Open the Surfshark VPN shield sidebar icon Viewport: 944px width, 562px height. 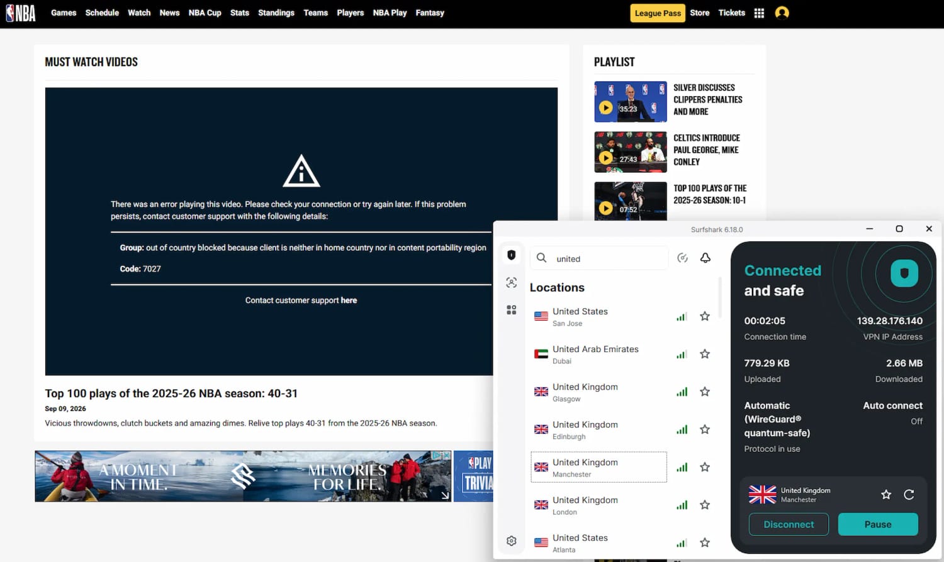[512, 255]
